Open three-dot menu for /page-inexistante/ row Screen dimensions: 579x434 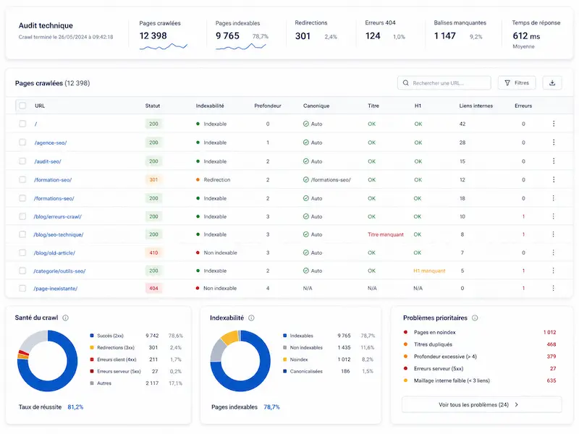(x=553, y=288)
